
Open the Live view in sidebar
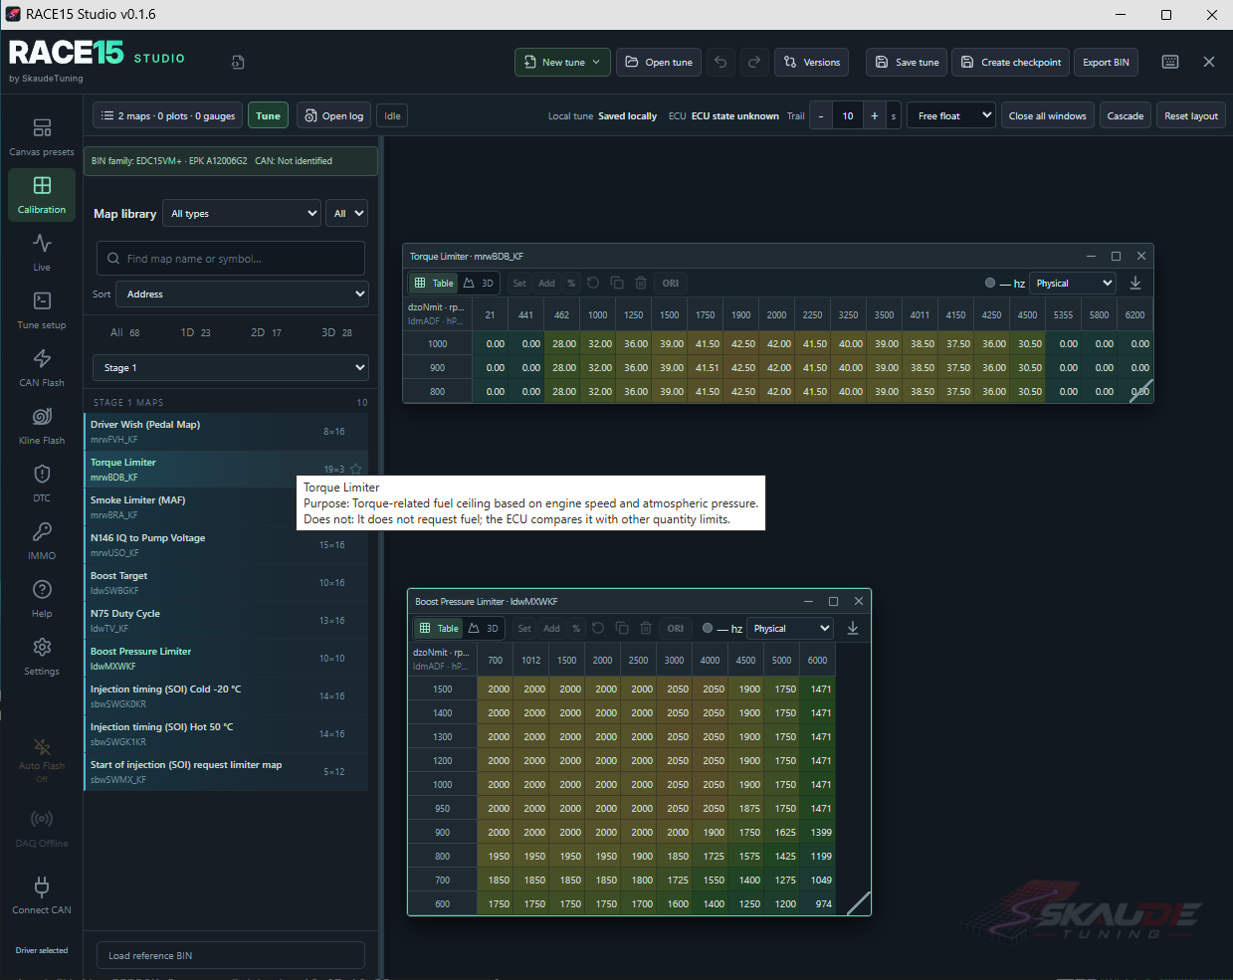click(x=42, y=253)
